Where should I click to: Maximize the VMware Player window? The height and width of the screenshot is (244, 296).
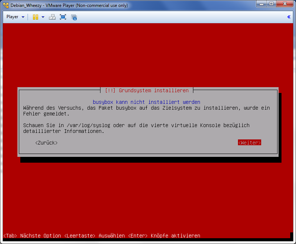click(271, 4)
